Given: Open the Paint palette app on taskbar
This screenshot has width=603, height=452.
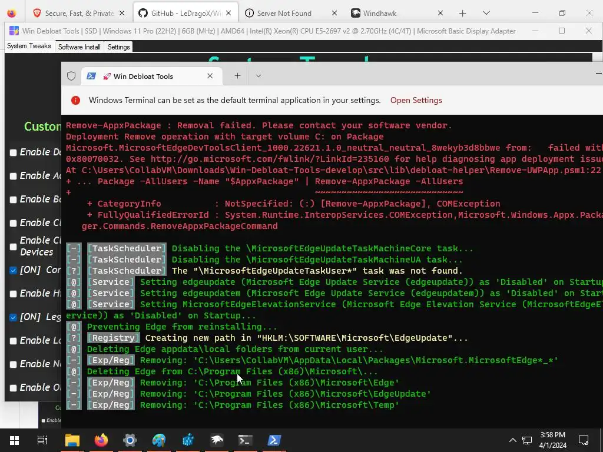Looking at the screenshot, I should tap(159, 440).
